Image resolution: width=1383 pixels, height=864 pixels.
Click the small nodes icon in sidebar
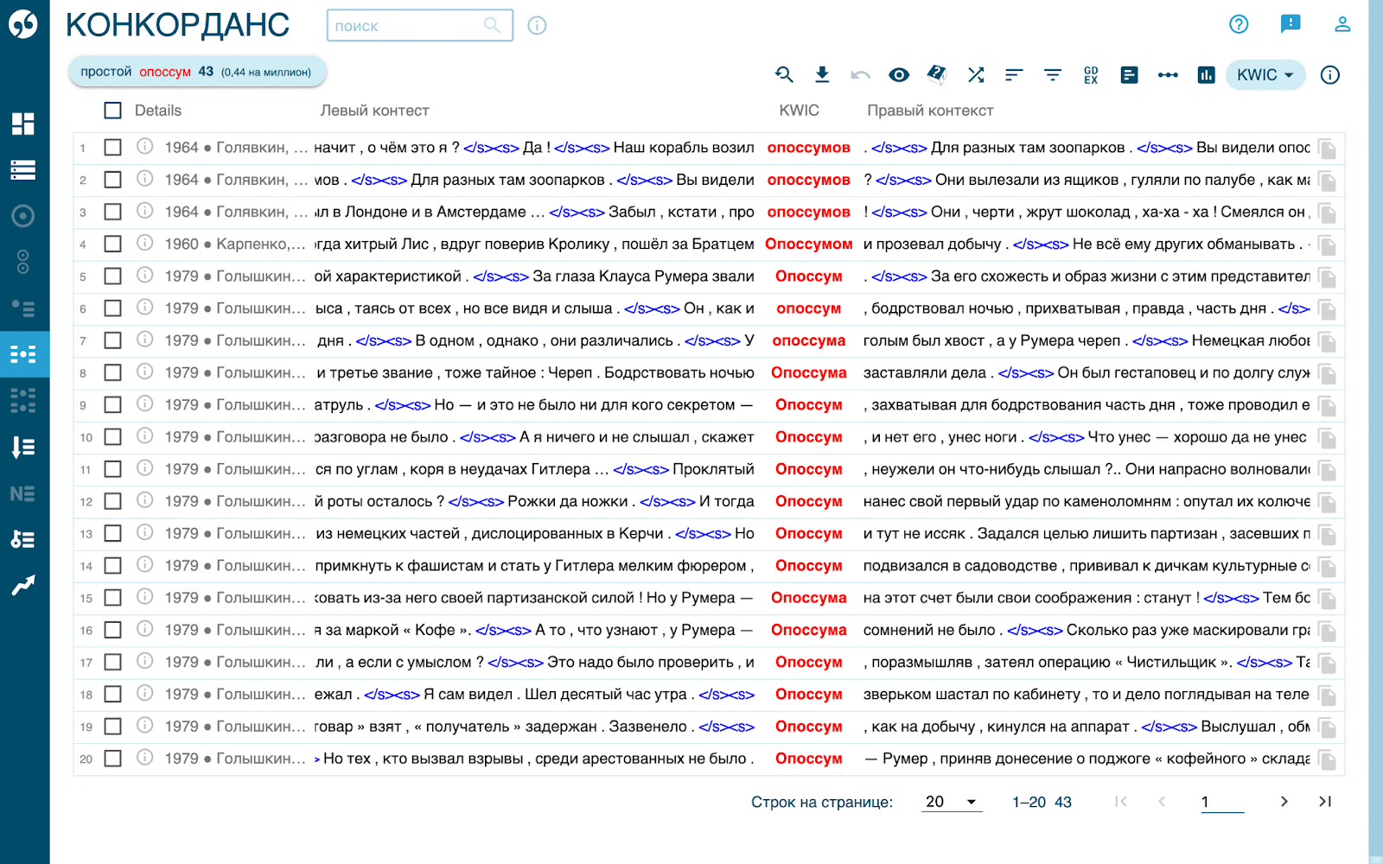(23, 262)
